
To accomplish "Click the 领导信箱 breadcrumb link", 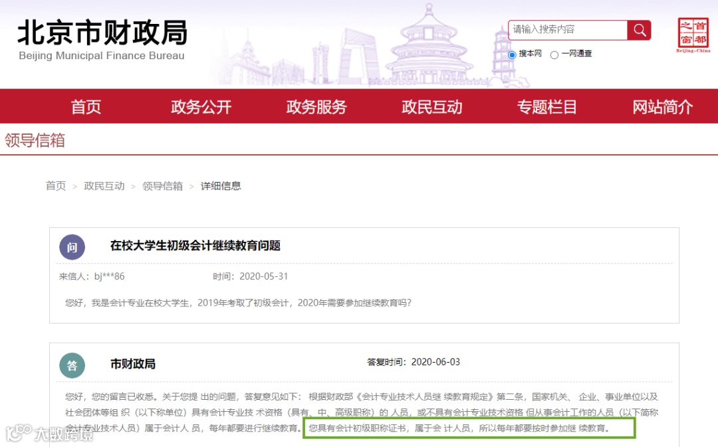I will pos(163,186).
